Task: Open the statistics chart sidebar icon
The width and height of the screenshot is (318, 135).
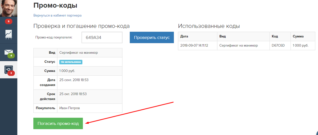Action: coord(8,35)
